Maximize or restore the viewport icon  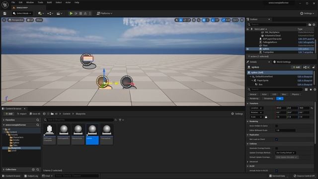click(x=242, y=20)
